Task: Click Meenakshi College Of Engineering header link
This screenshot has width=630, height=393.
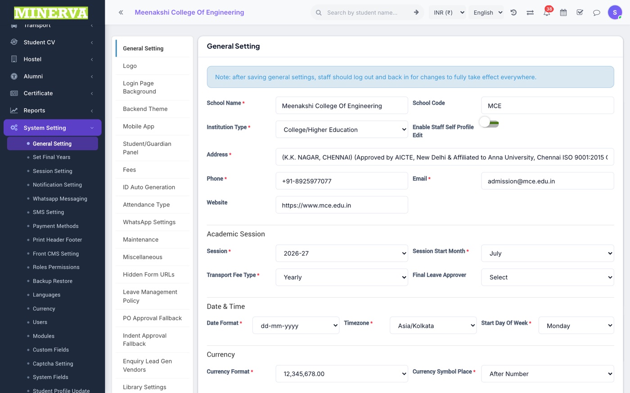Action: point(189,13)
